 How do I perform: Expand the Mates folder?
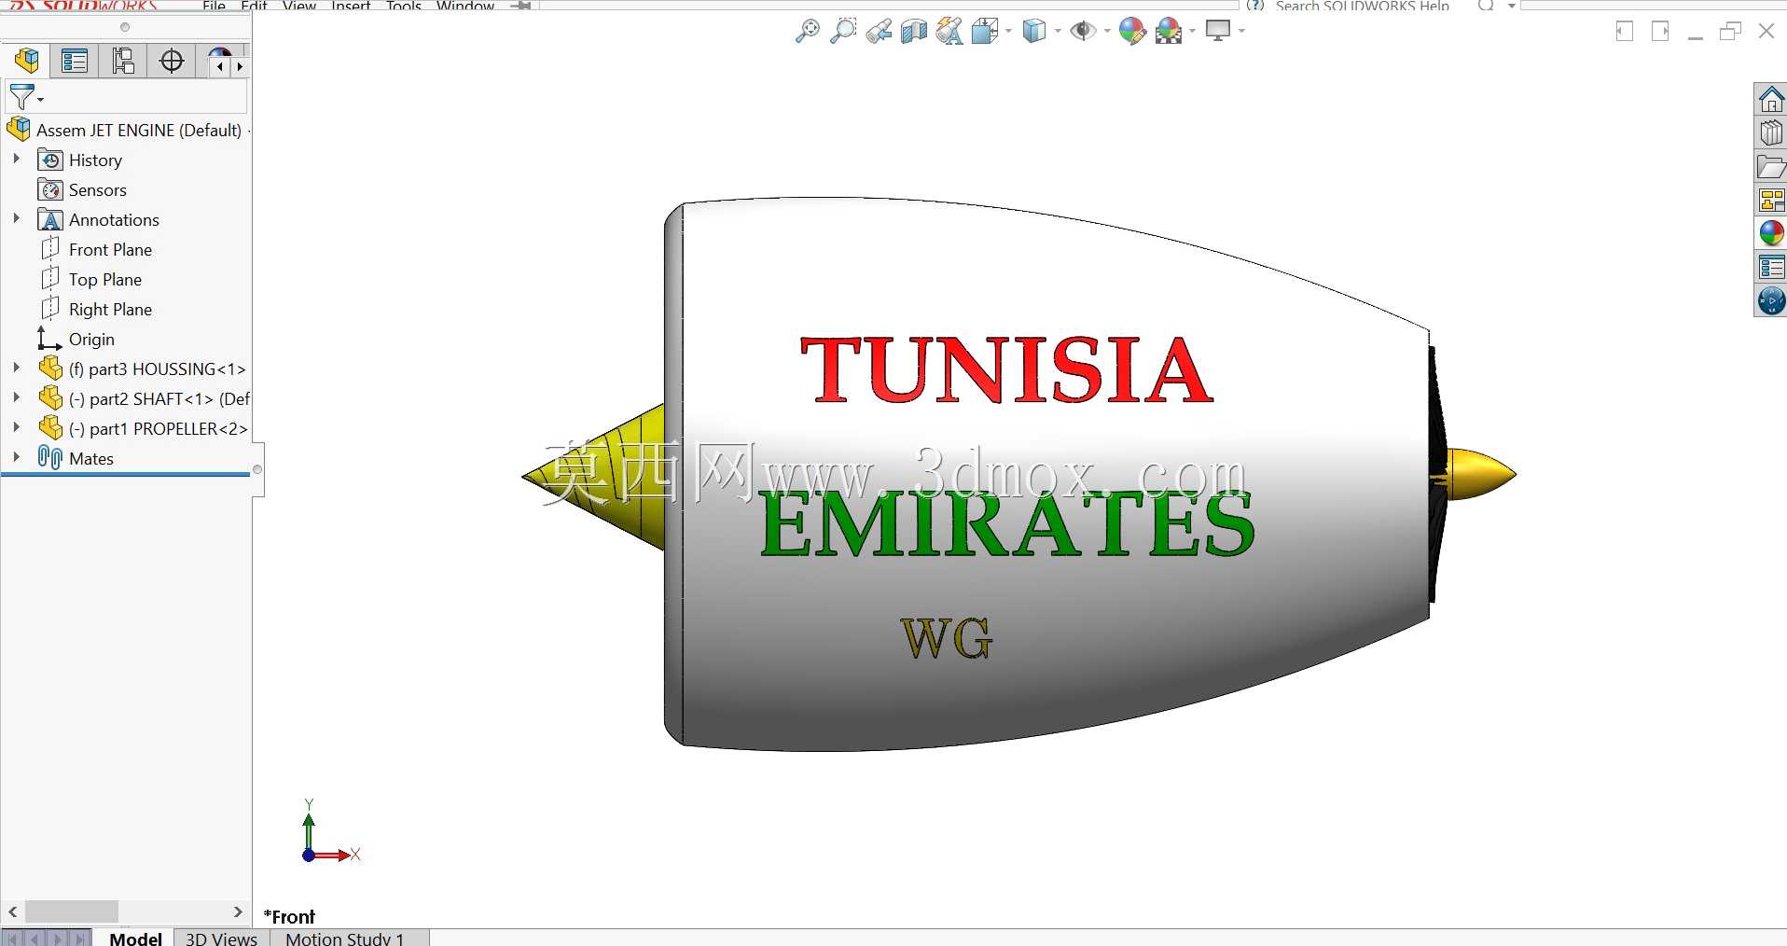coord(16,457)
